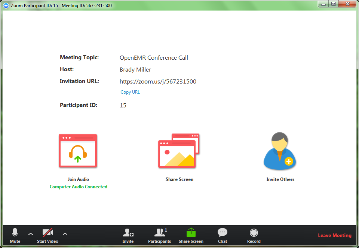This screenshot has width=359, height=248.
Task: Expand the audio options chevron beside Mute
Action: click(30, 234)
